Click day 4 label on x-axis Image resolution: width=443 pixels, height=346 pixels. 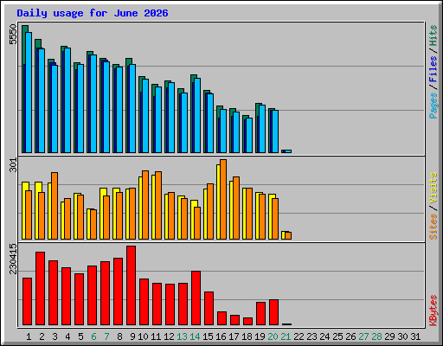(x=67, y=336)
